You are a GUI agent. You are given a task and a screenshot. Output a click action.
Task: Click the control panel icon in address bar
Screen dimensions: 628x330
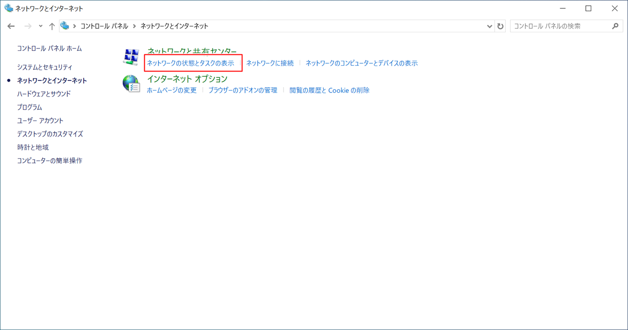(65, 26)
